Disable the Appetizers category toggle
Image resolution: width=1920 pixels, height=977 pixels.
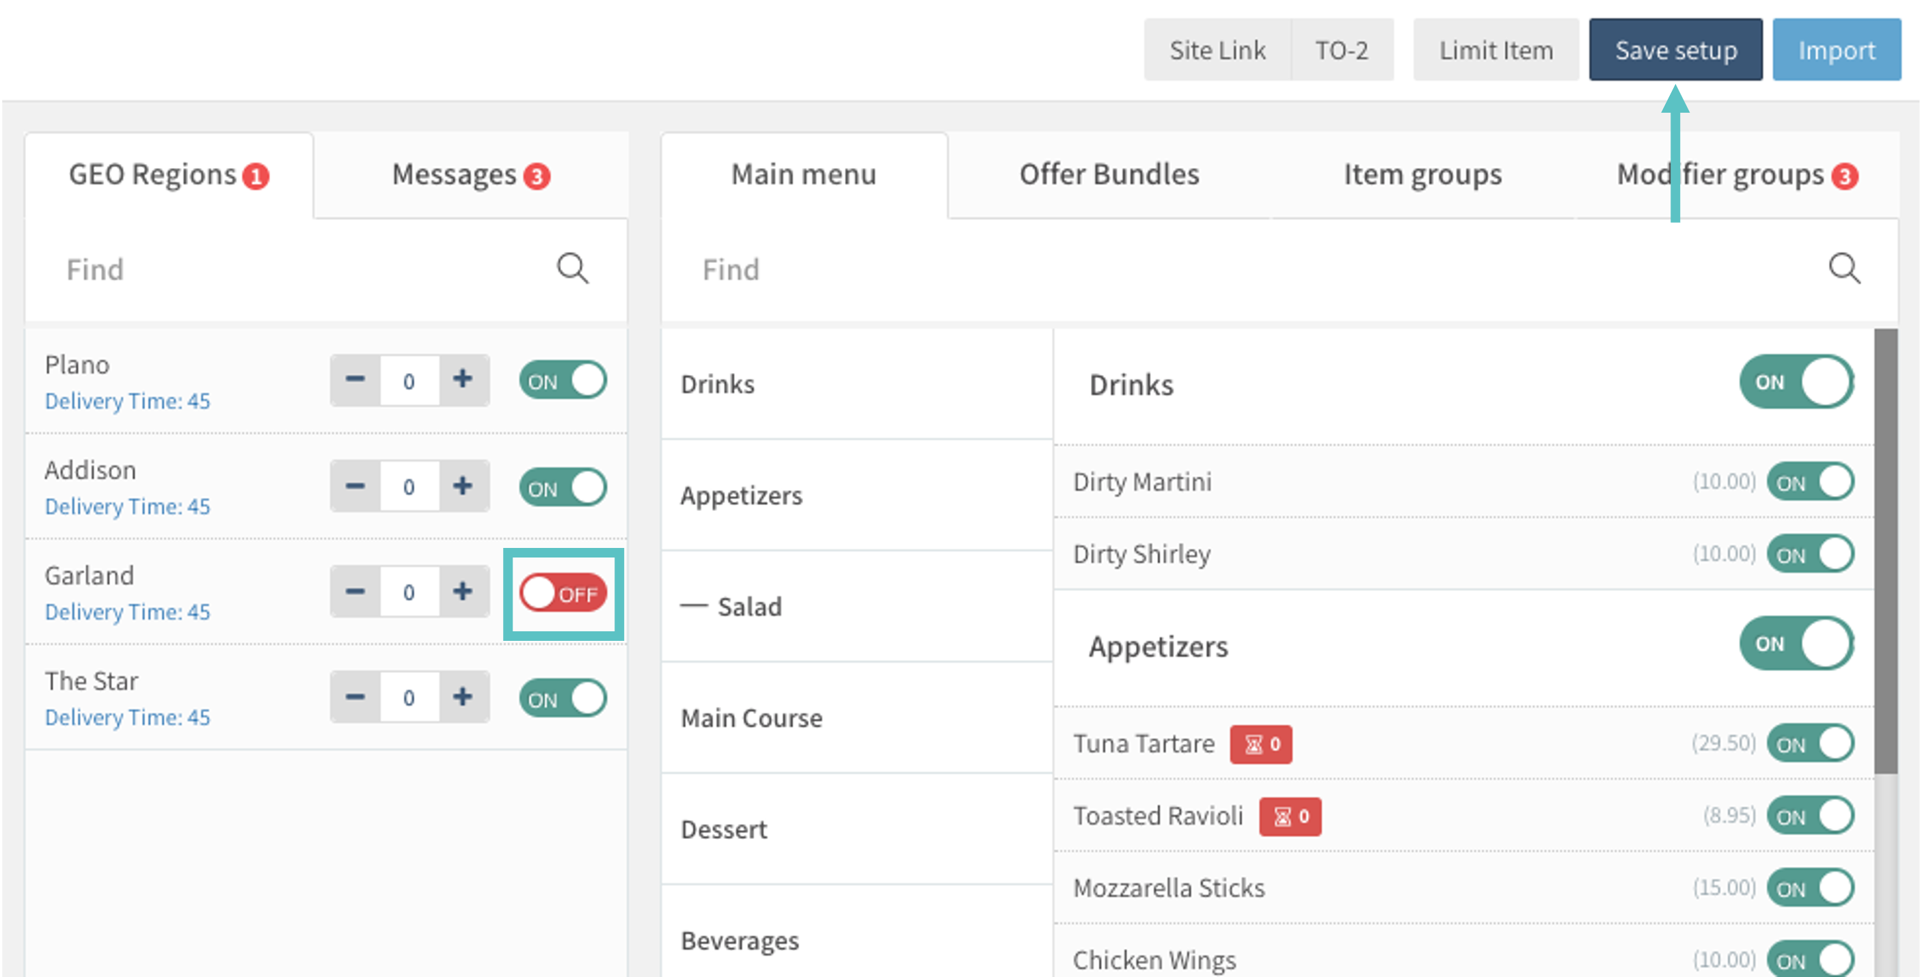1796,644
